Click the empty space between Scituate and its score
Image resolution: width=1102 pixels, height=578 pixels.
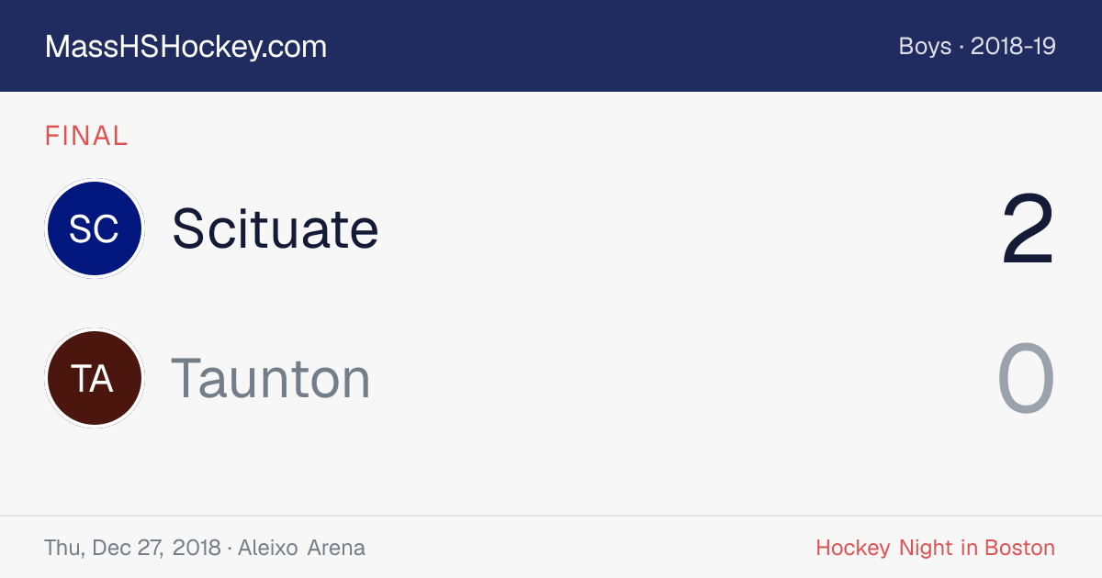[x=689, y=229]
